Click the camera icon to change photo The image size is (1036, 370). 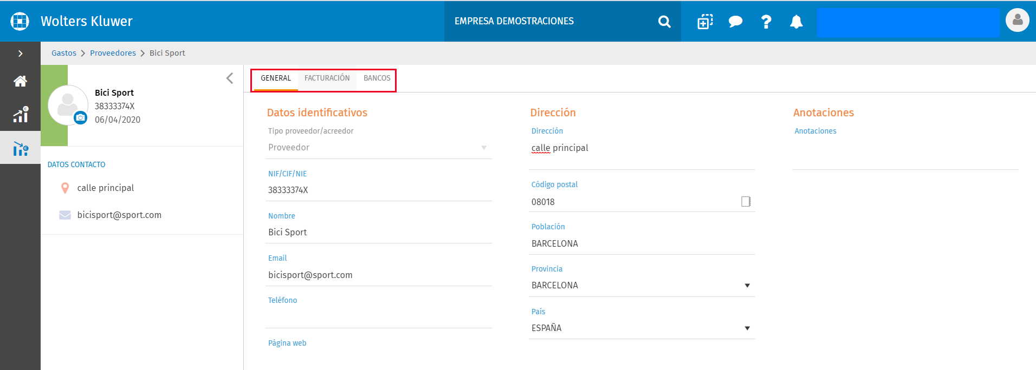(x=81, y=117)
